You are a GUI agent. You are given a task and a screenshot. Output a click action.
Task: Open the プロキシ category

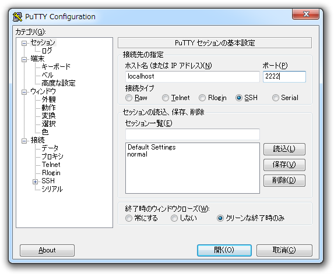click(x=52, y=156)
